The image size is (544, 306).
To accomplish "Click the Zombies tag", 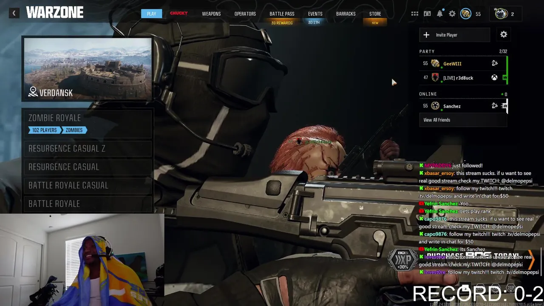I will (74, 130).
